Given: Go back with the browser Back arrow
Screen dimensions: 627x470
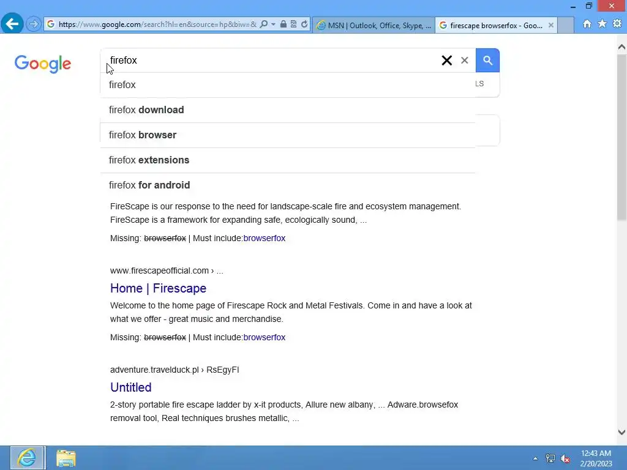Looking at the screenshot, I should (x=12, y=24).
